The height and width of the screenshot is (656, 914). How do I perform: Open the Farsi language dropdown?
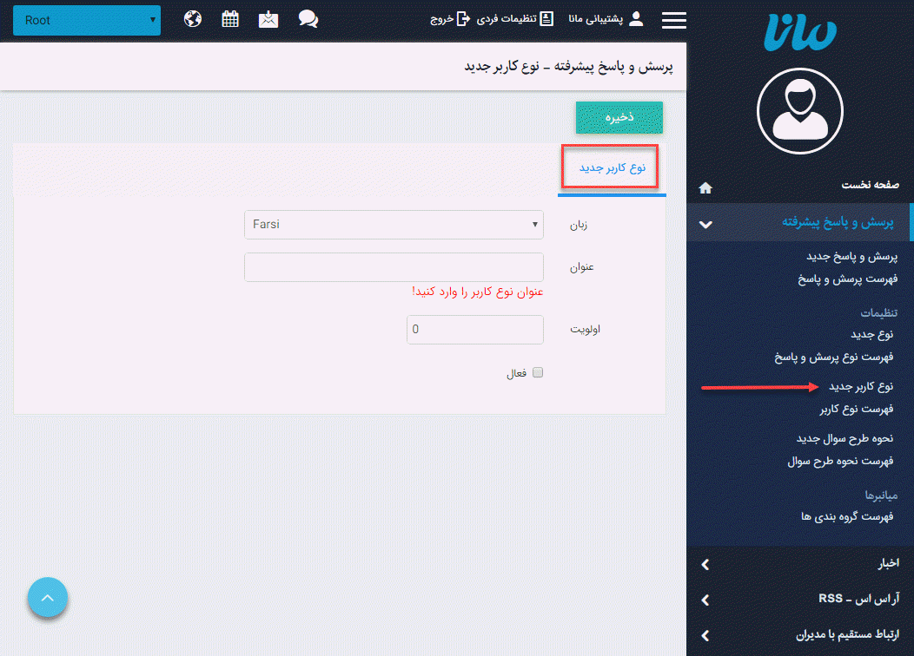(x=394, y=224)
